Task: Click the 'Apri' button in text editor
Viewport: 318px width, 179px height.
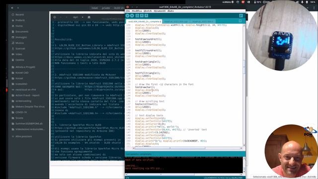Action: [x=76, y=17]
